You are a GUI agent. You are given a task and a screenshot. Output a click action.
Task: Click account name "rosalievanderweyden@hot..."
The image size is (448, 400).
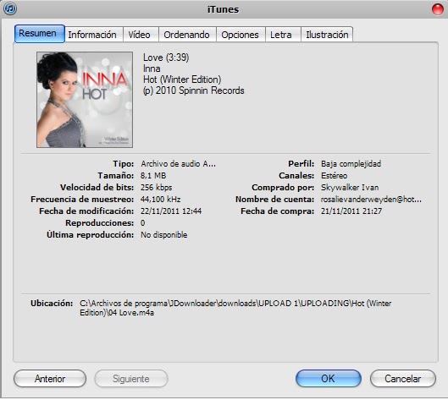[371, 199]
